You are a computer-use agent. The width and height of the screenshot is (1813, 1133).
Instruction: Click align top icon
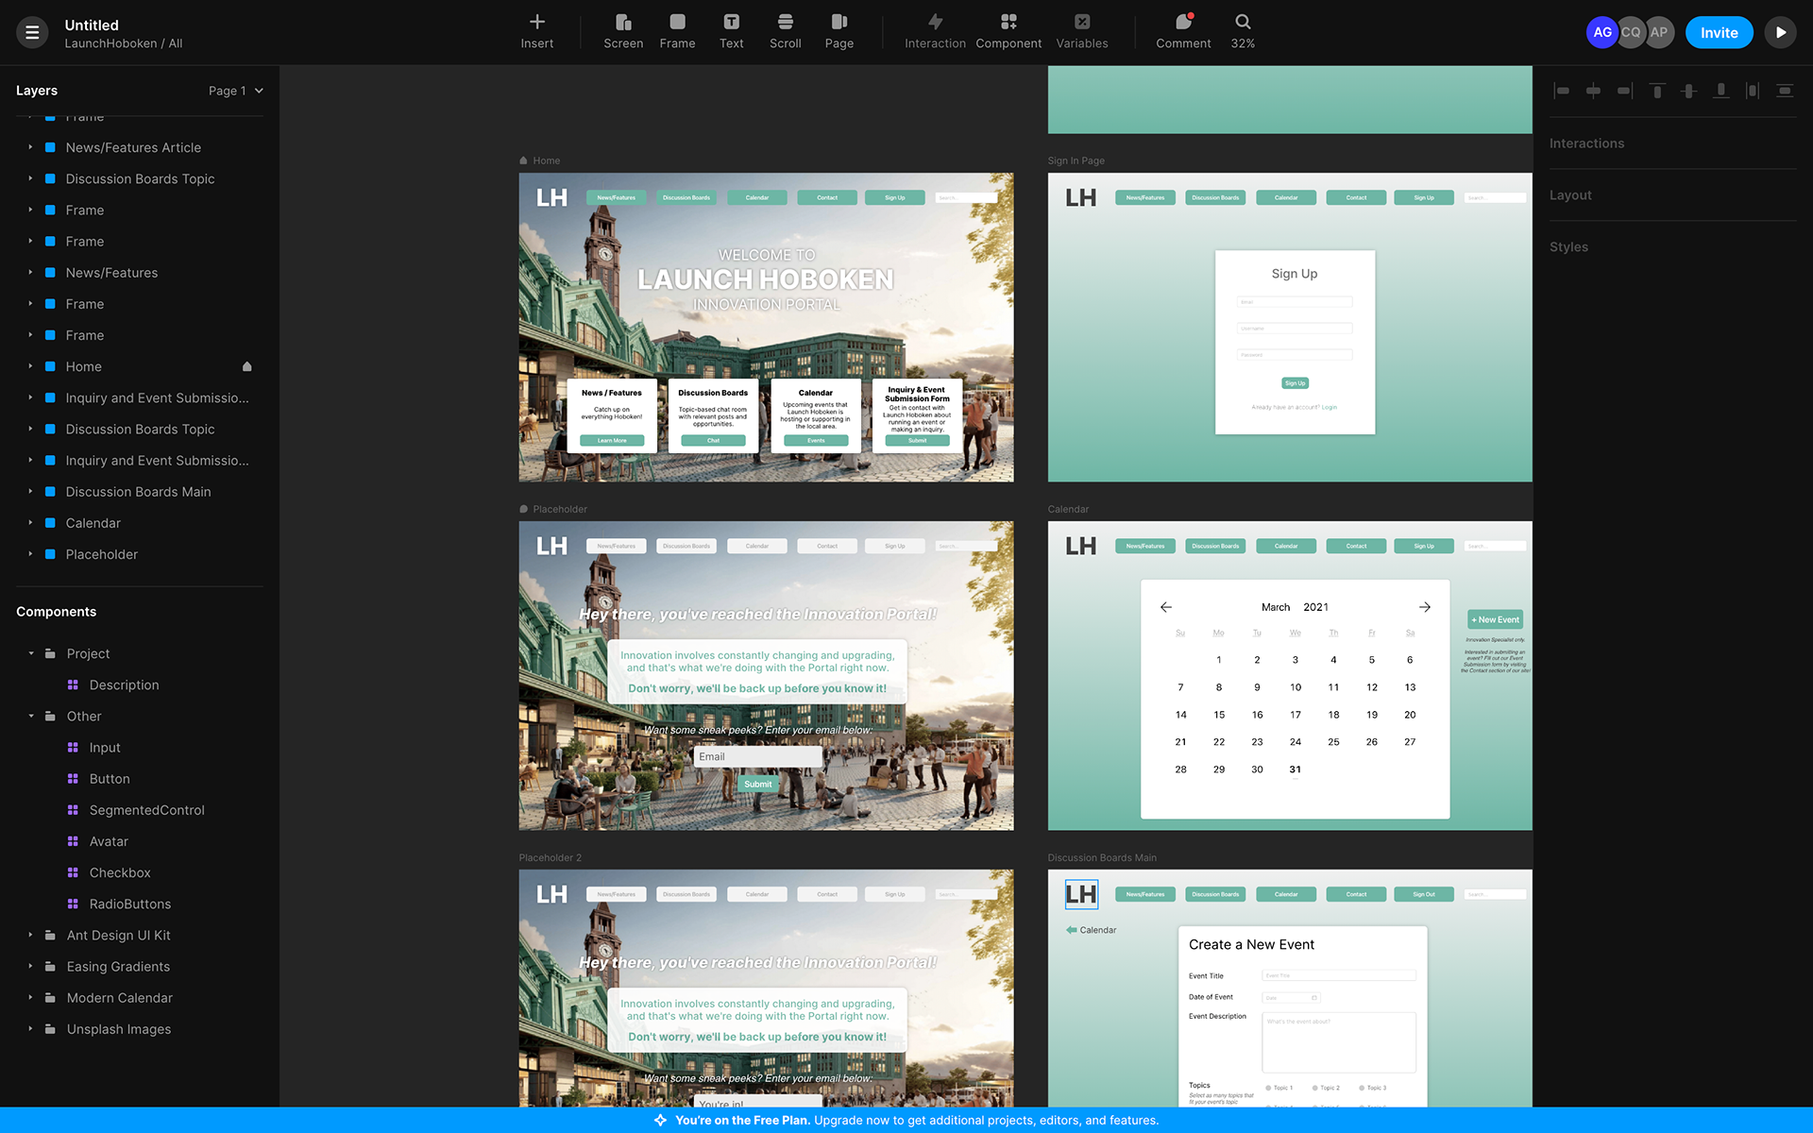coord(1656,91)
